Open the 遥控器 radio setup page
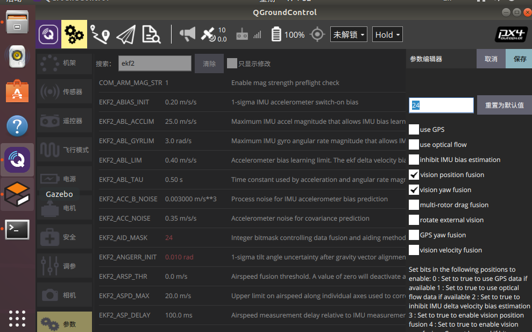Image resolution: width=532 pixels, height=332 pixels. tap(64, 121)
